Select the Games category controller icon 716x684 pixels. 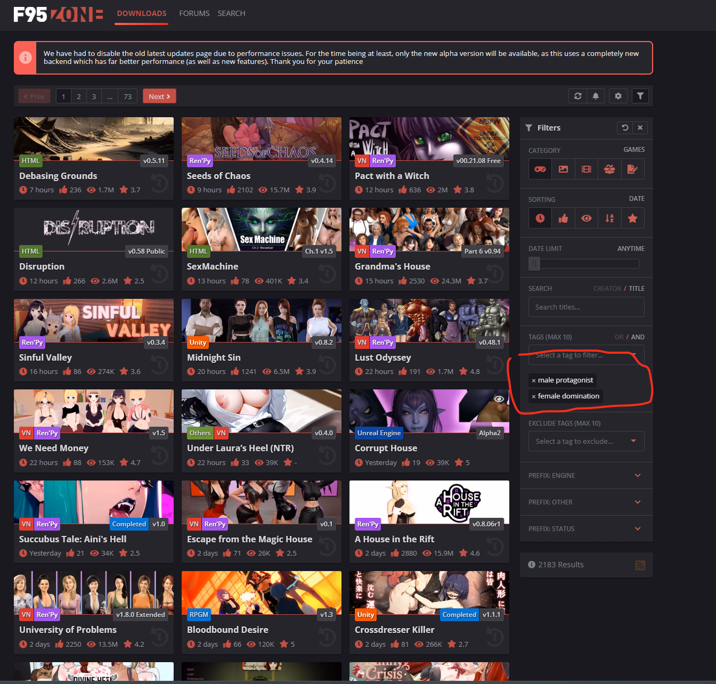[x=540, y=169]
